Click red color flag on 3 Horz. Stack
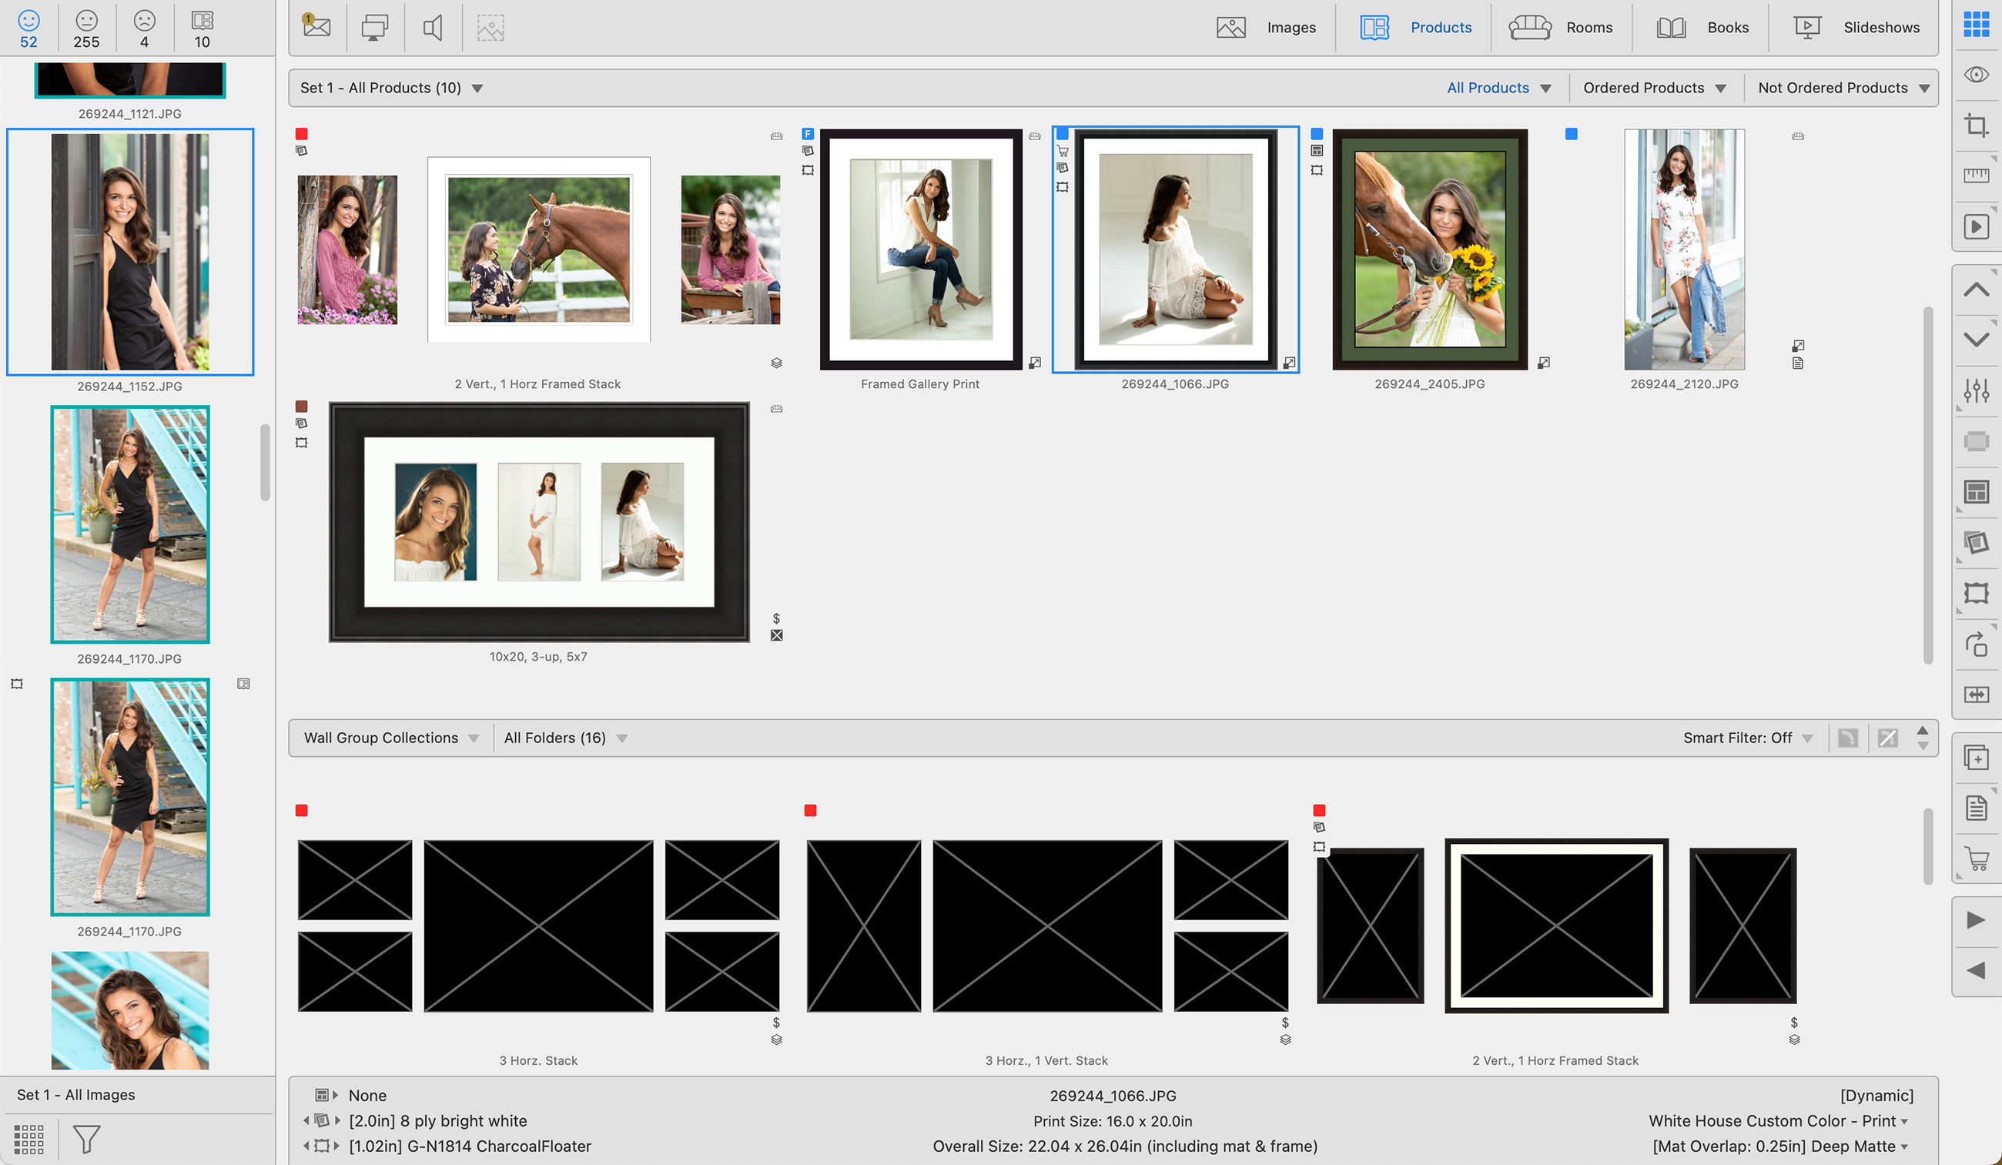The height and width of the screenshot is (1165, 2002). click(302, 811)
